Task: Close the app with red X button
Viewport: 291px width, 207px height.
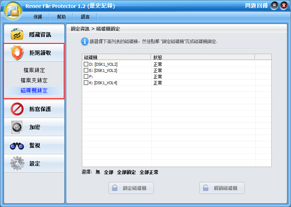Action: tap(284, 6)
